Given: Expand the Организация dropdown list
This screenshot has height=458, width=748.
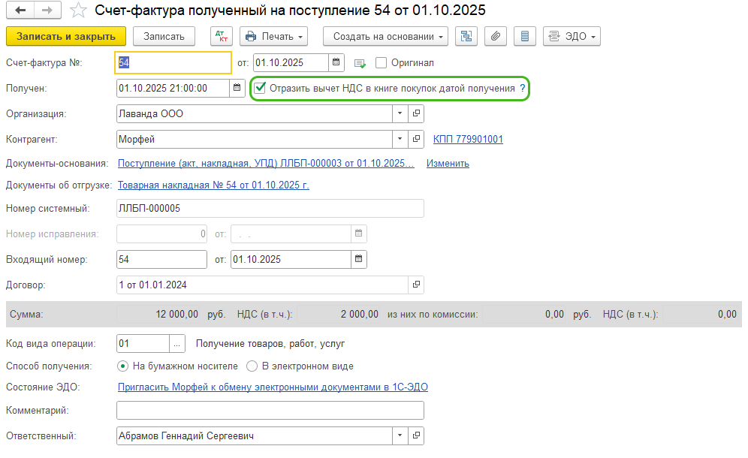Looking at the screenshot, I should pos(400,114).
